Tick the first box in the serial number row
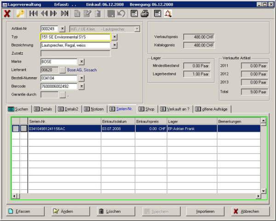The width and height of the screenshot is (276, 221). coord(16,129)
